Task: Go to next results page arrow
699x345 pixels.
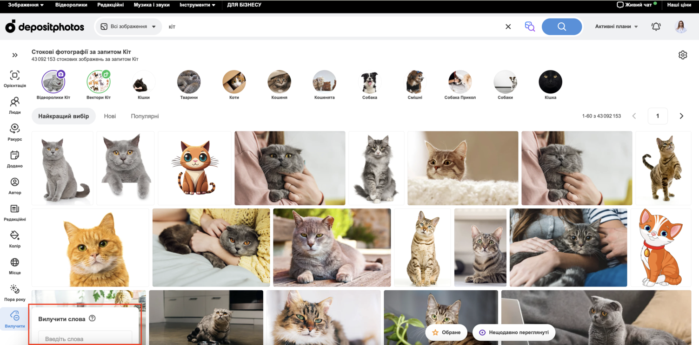Action: pyautogui.click(x=681, y=116)
